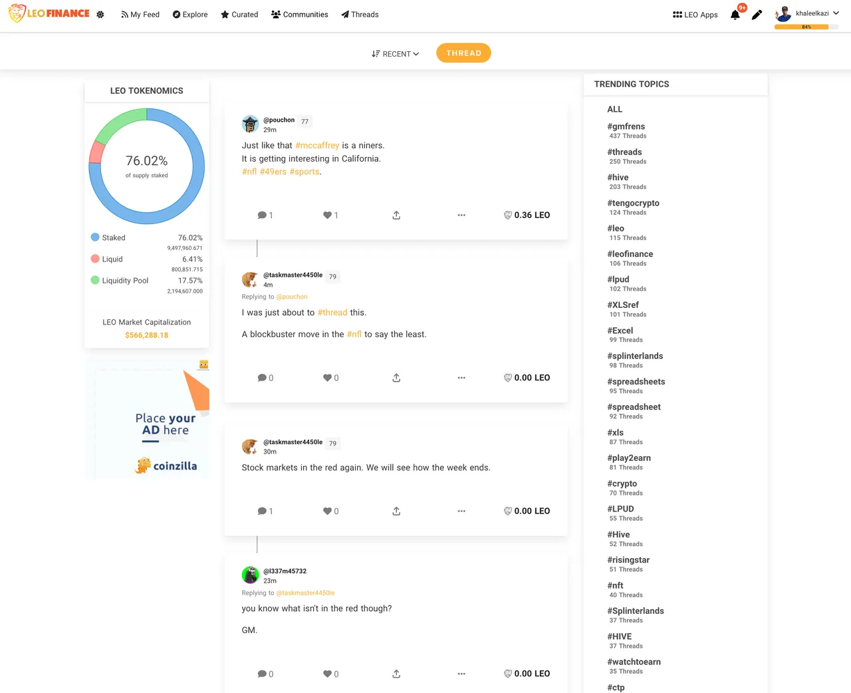Click the orange THREAD button
This screenshot has height=693, width=851.
[463, 53]
